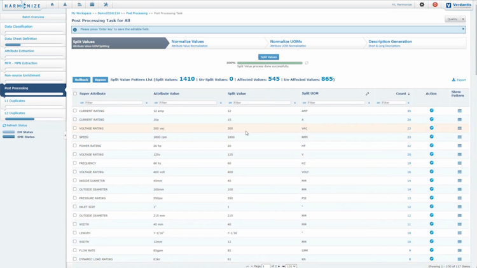
Task: Check the 300 vac VOLTAGE RATING row
Action: click(75, 128)
